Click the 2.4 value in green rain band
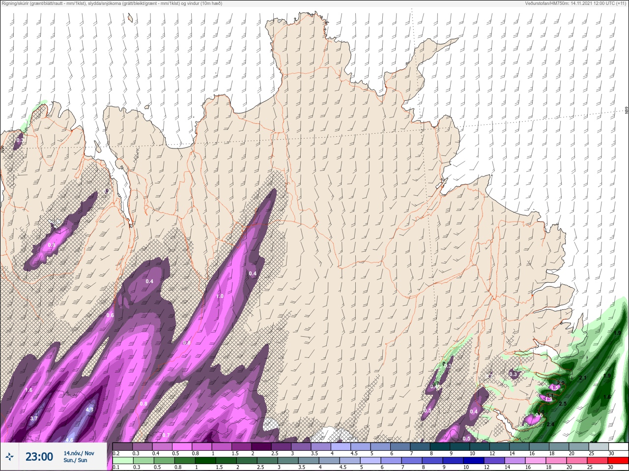This screenshot has height=471, width=629. pos(550,424)
